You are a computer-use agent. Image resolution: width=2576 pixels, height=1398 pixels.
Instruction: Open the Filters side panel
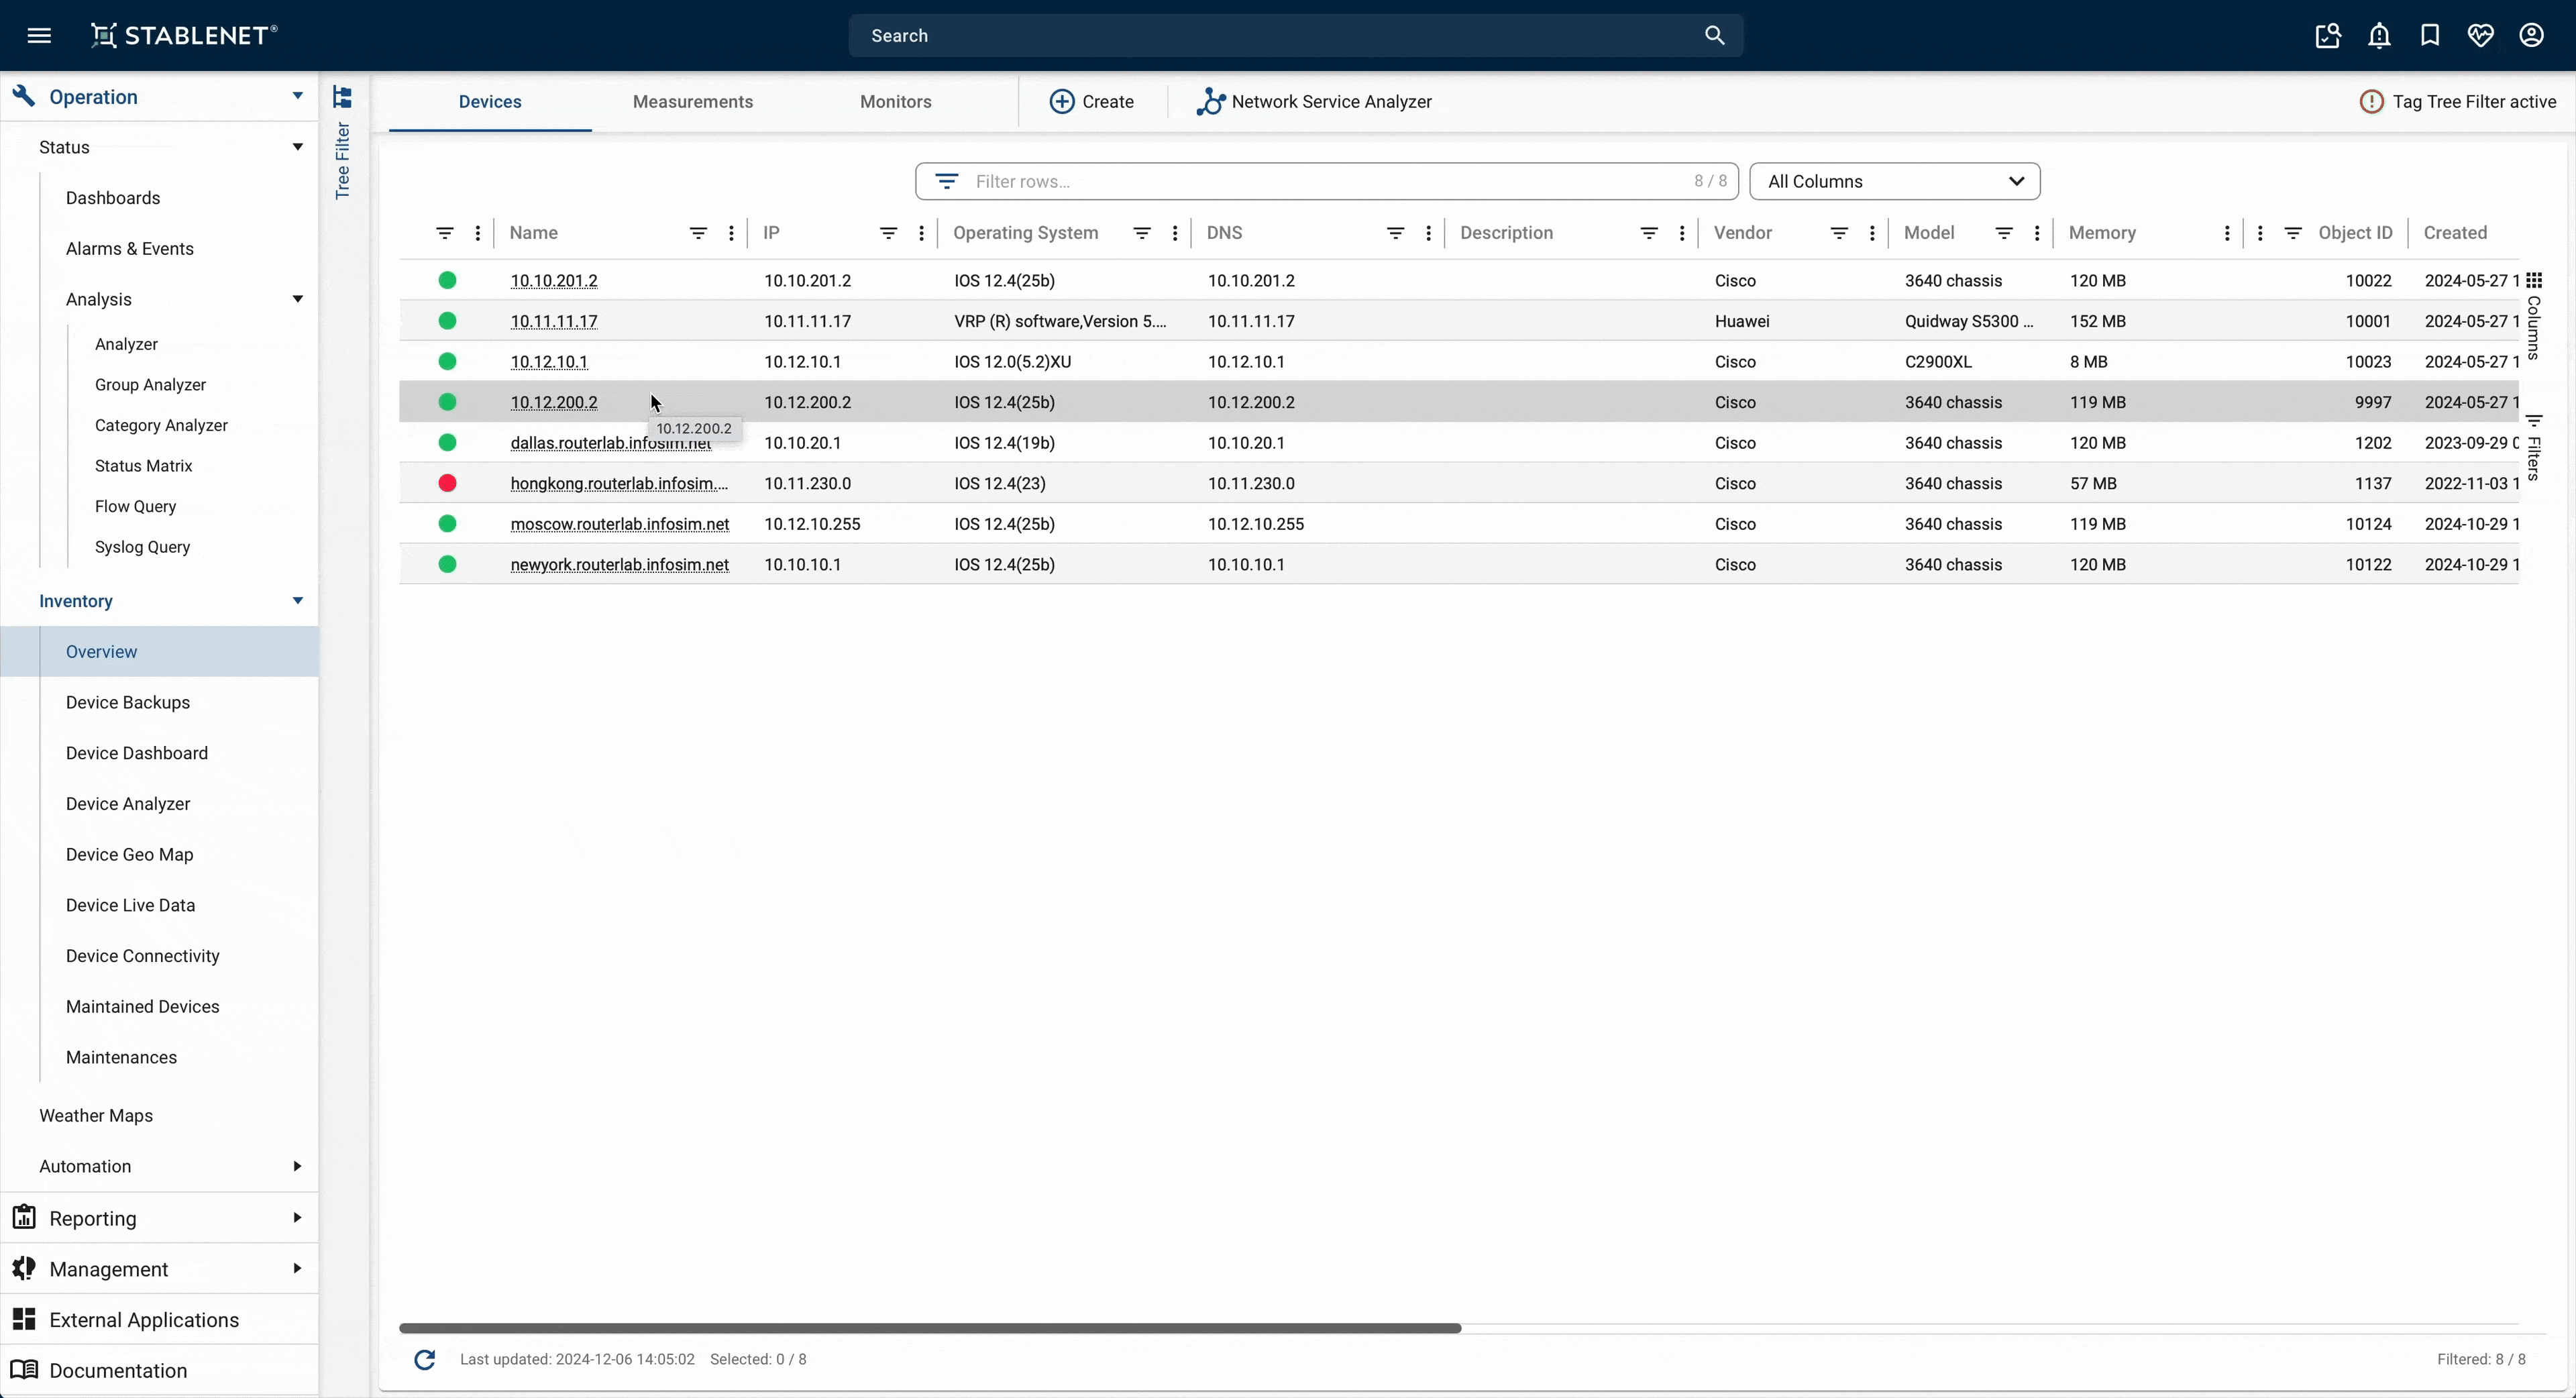tap(2533, 448)
